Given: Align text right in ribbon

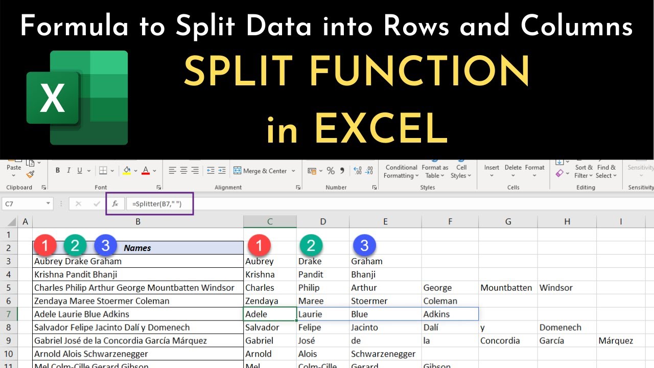Looking at the screenshot, I should (195, 171).
